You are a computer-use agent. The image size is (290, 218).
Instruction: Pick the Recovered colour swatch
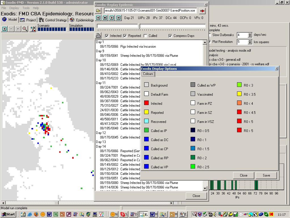point(146,121)
